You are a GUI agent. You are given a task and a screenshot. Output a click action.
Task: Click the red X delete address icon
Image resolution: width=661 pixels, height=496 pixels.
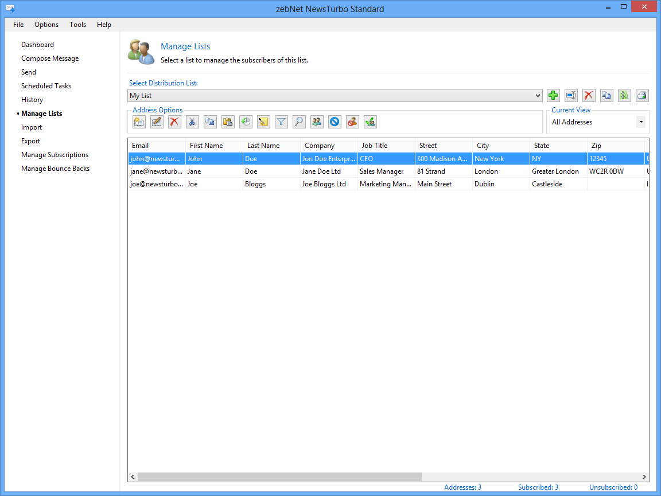pos(174,122)
